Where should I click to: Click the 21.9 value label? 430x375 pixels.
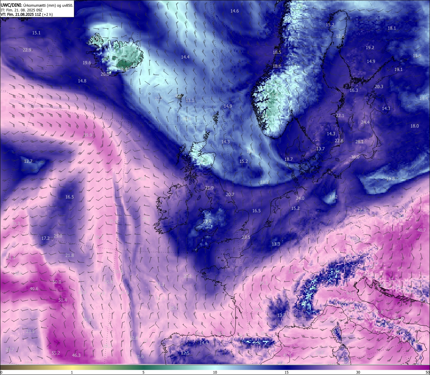click(x=209, y=188)
